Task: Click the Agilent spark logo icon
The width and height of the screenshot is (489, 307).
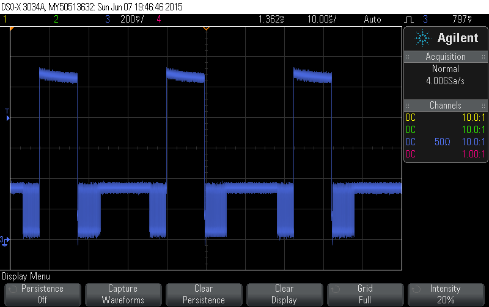Action: 422,38
